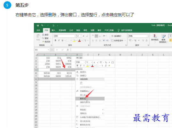Click the fill color bucket icon in ribbon
Image resolution: width=172 pixels, height=128 pixels.
point(74,41)
